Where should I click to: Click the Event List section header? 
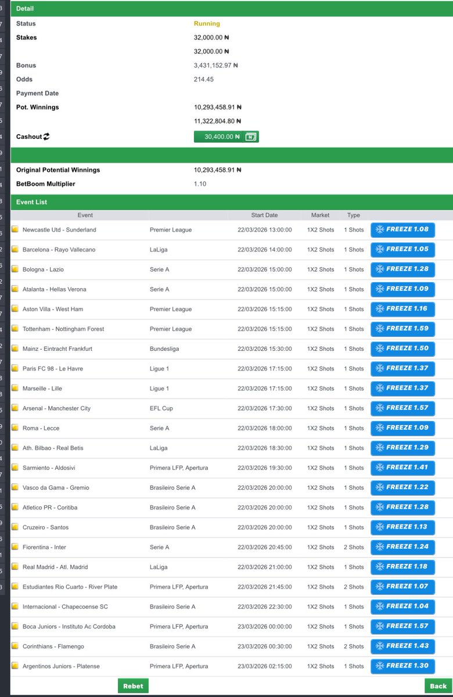tap(232, 202)
